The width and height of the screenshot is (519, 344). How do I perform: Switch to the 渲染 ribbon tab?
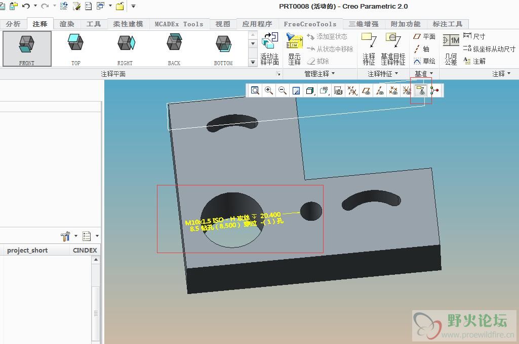(x=67, y=24)
